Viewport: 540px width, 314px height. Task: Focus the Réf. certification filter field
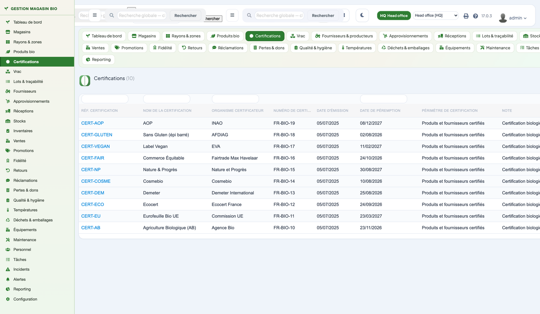pyautogui.click(x=105, y=99)
